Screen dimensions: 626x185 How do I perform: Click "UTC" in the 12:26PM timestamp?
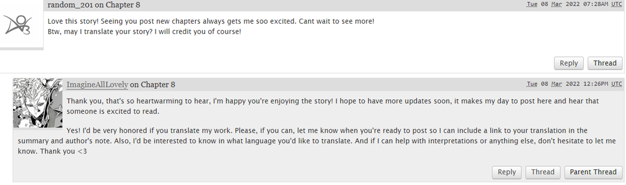pos(617,84)
